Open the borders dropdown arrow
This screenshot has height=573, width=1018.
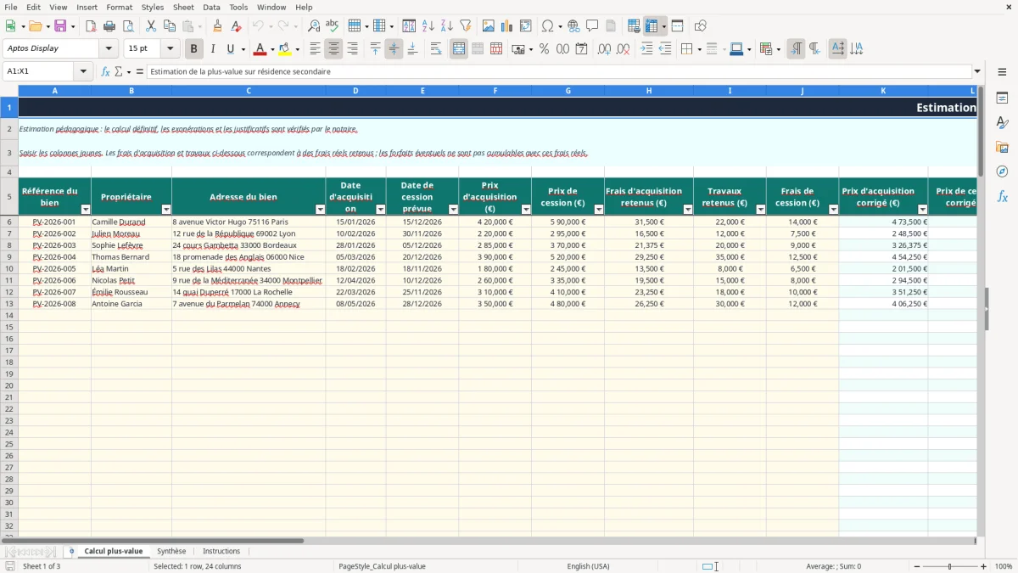pos(698,49)
